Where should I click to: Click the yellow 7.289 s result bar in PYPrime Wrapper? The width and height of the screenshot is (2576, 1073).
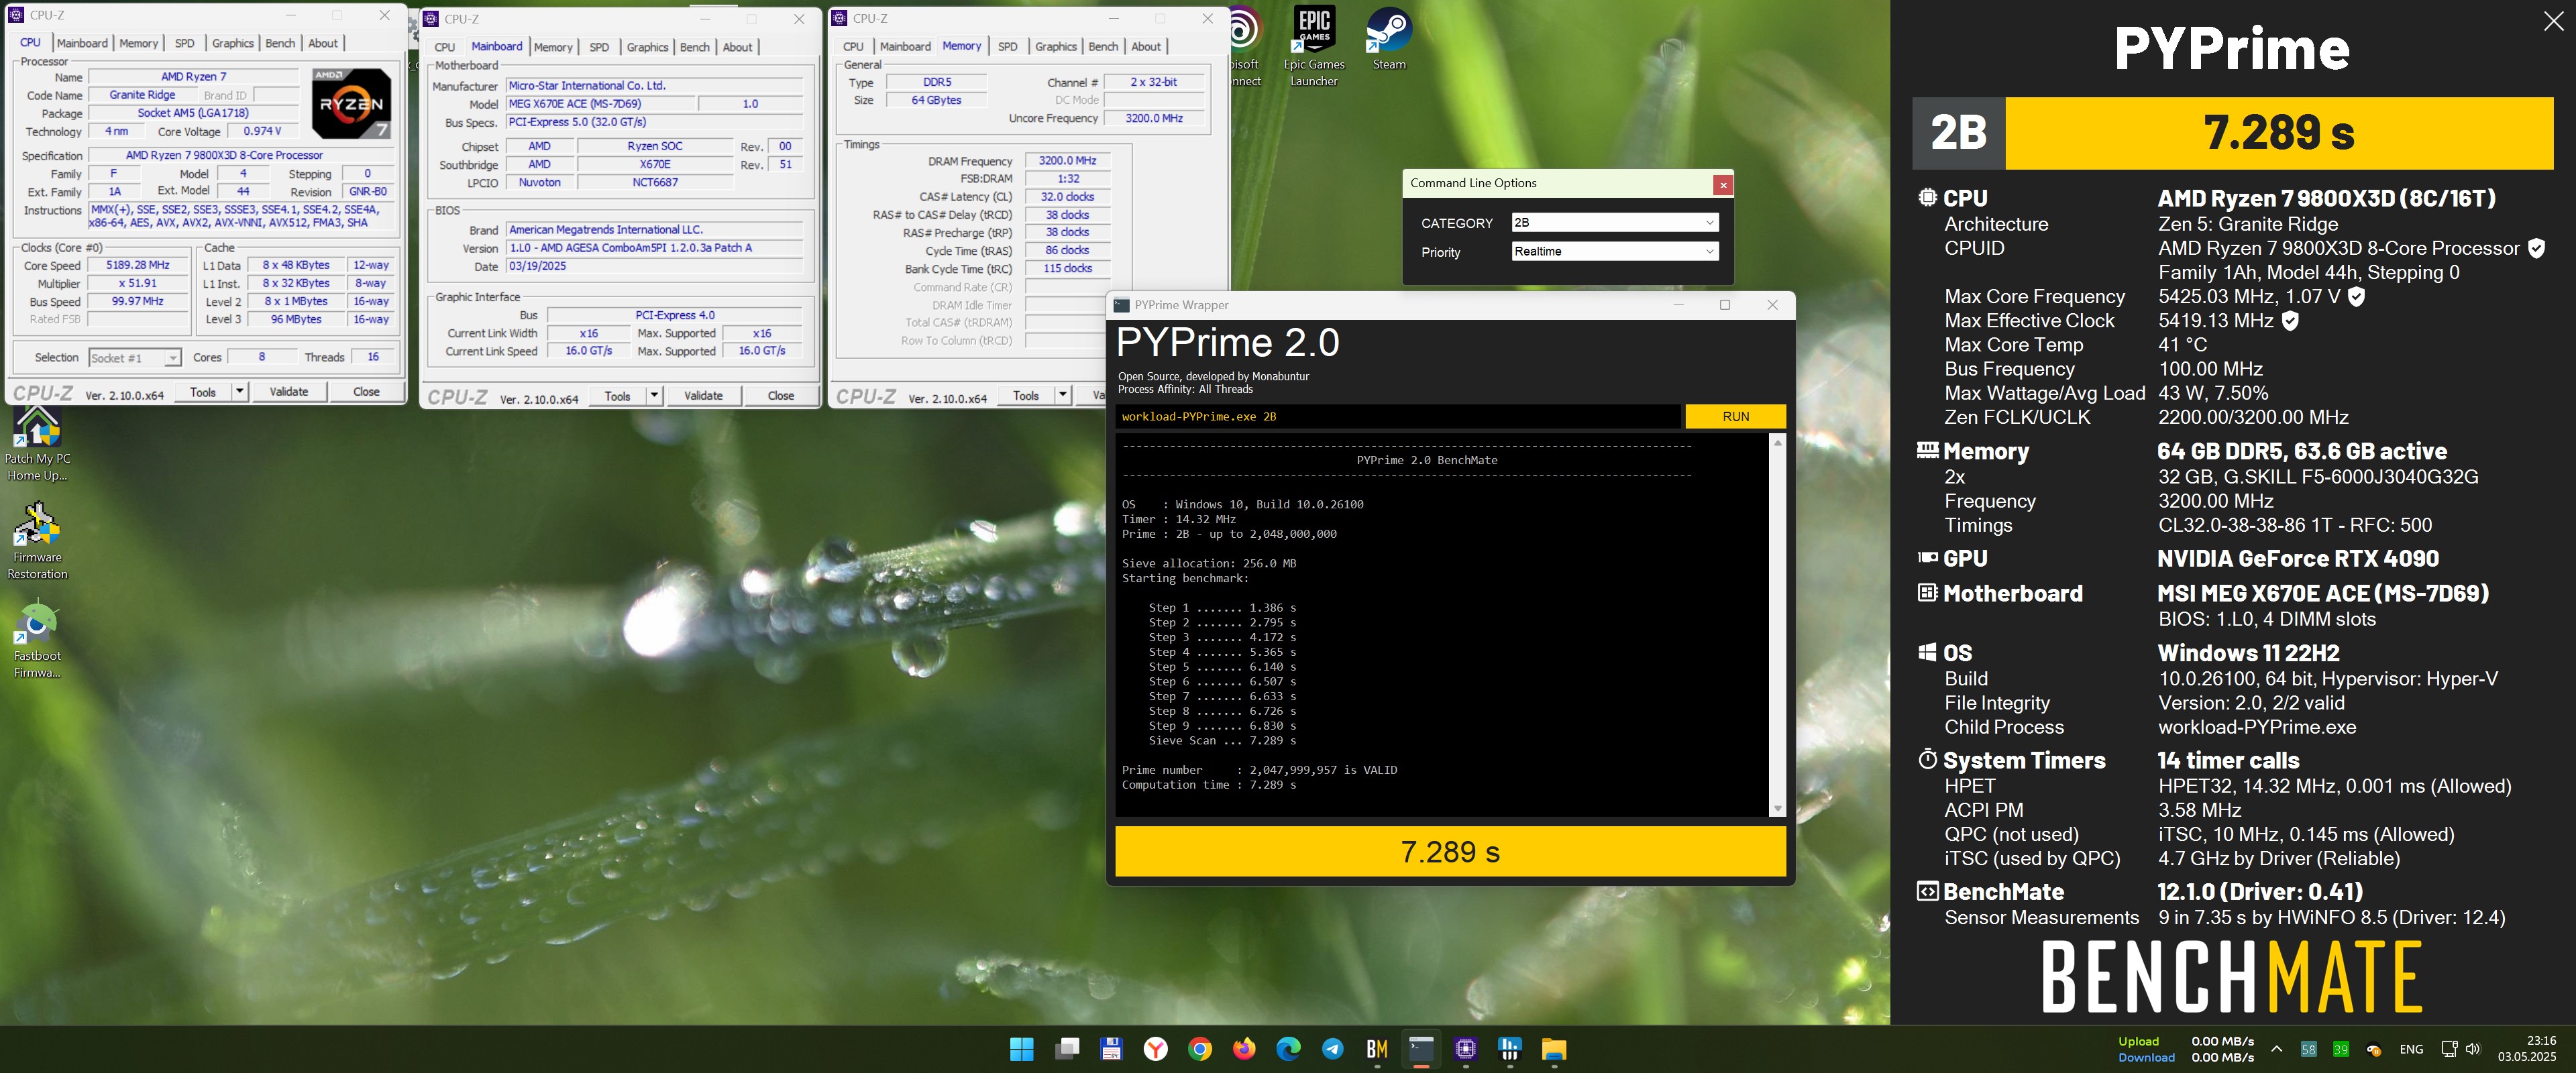[x=1450, y=851]
